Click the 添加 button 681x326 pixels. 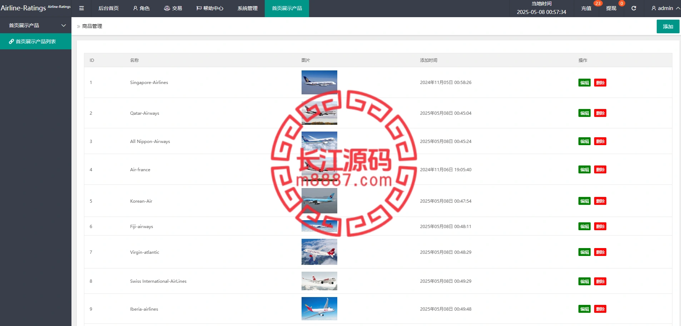(668, 26)
